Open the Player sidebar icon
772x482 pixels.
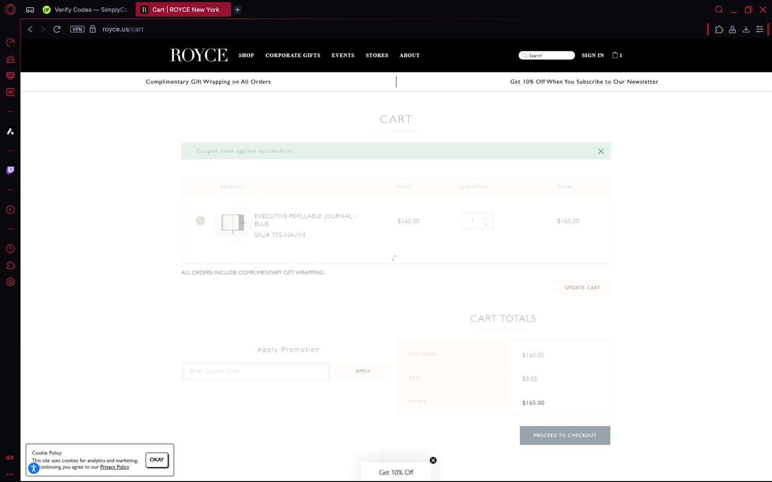pos(10,210)
